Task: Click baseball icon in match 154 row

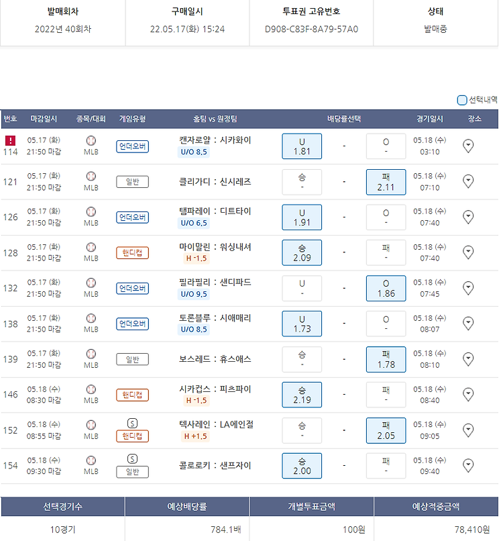Action: (x=91, y=460)
